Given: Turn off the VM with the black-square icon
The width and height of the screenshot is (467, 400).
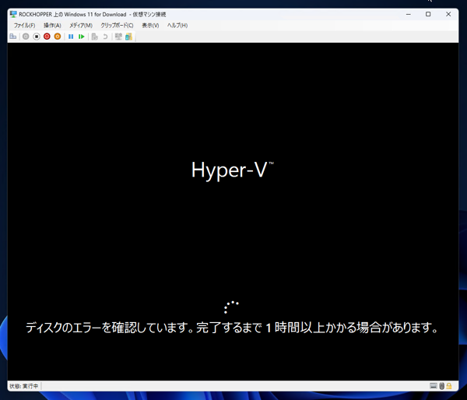Looking at the screenshot, I should pyautogui.click(x=37, y=37).
